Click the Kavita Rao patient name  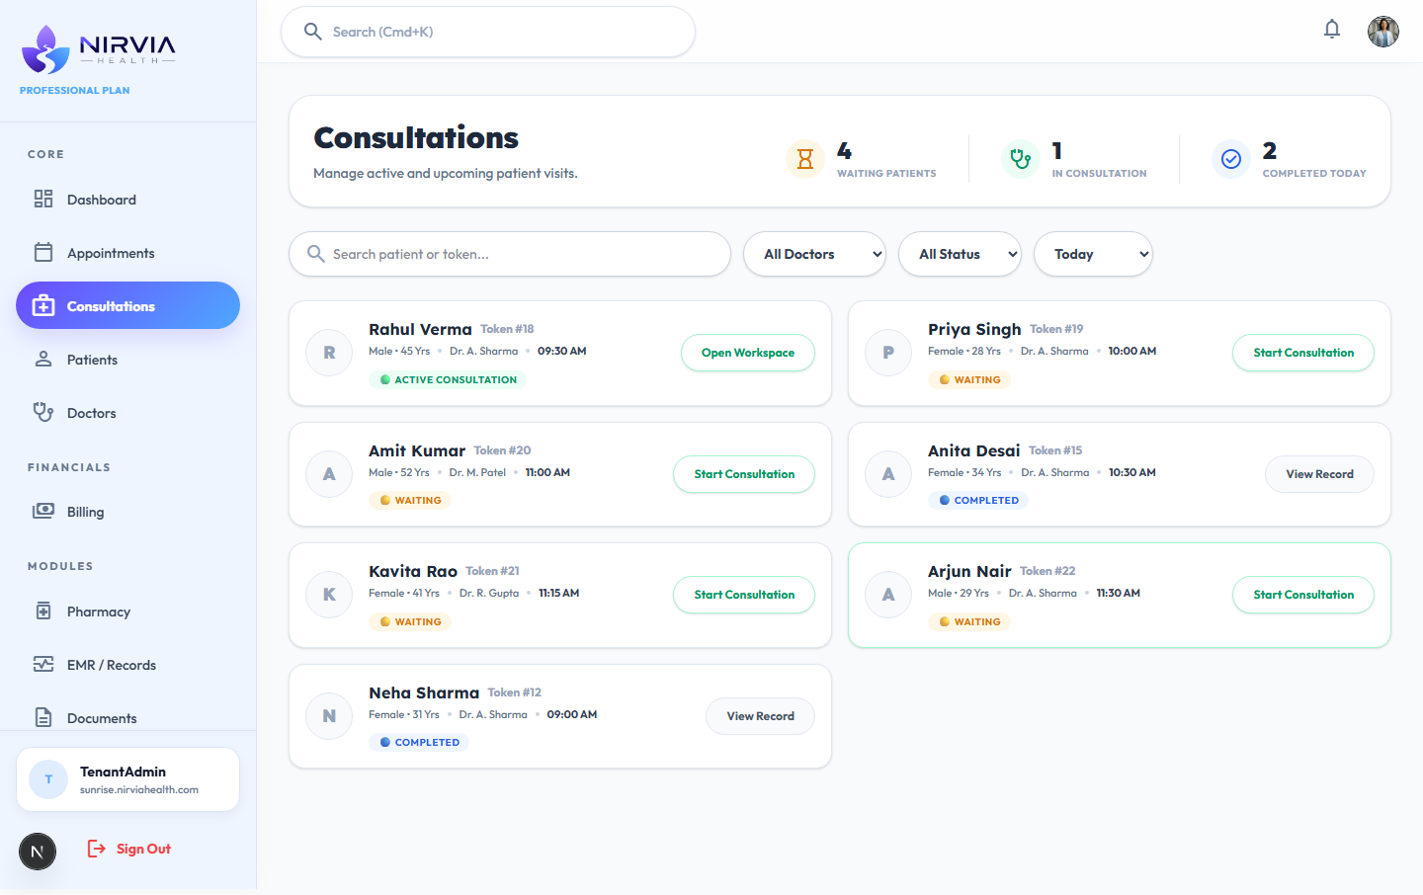[413, 571]
